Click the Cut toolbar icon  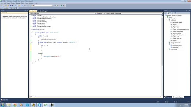pyautogui.click(x=15, y=5)
